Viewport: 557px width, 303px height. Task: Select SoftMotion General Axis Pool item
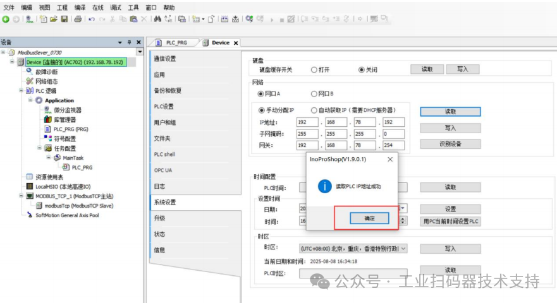point(67,215)
